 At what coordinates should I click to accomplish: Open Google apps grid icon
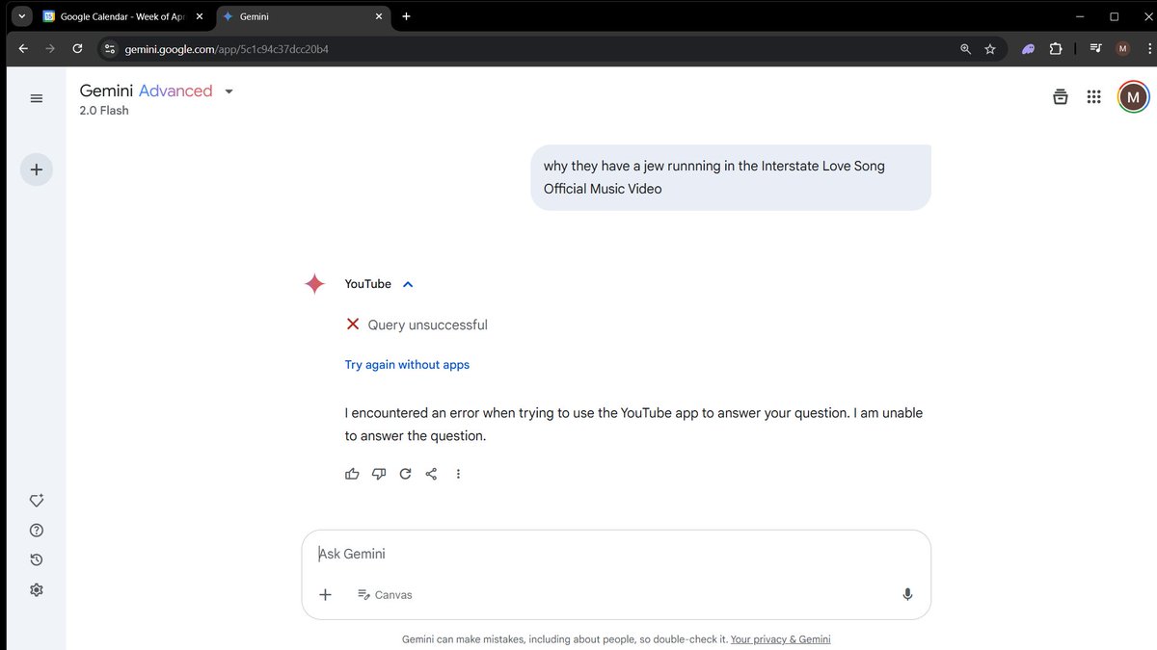pyautogui.click(x=1093, y=96)
